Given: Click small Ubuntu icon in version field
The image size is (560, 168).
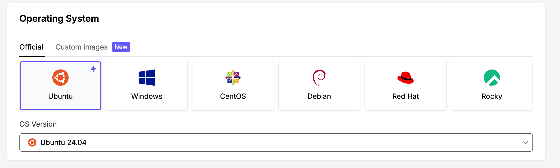Looking at the screenshot, I should coord(32,142).
